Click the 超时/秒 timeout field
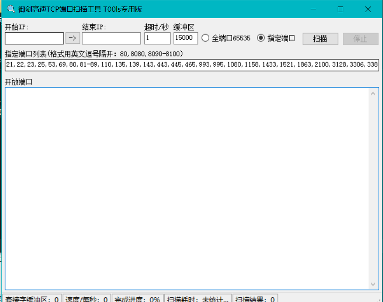Screen dimensions: 383x302 (157, 38)
